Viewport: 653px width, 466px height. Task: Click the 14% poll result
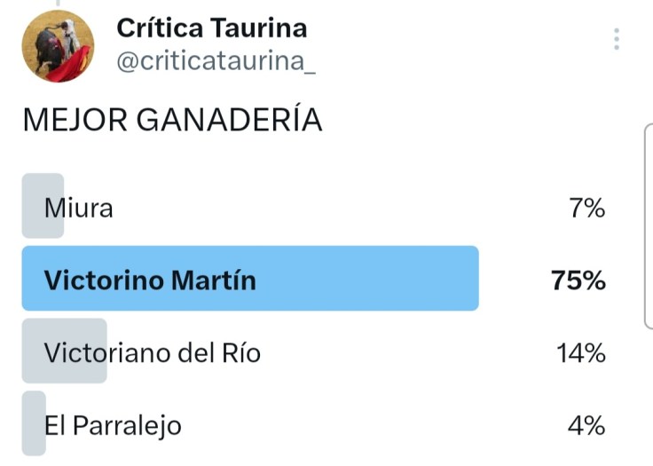tap(580, 352)
